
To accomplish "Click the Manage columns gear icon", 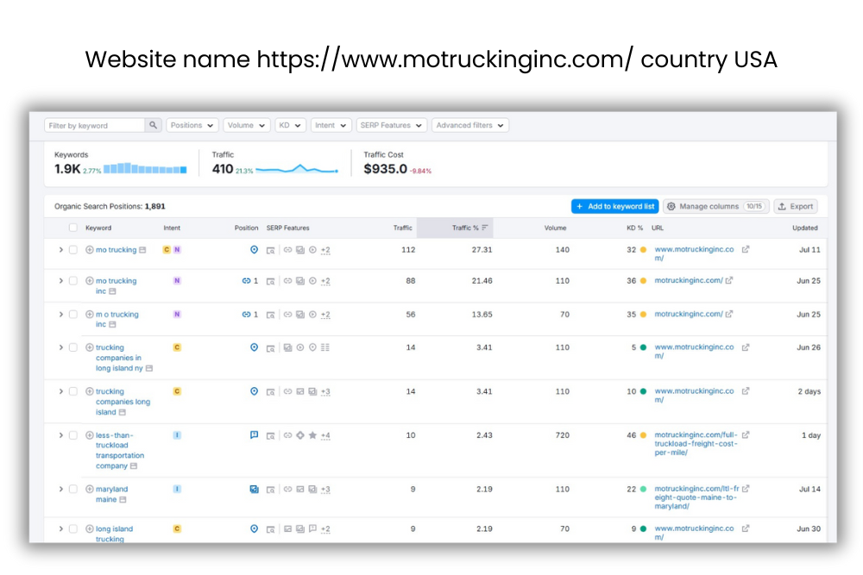I will click(x=671, y=207).
